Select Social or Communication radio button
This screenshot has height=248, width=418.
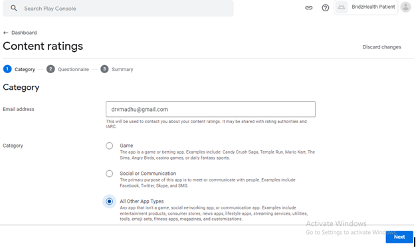109,174
